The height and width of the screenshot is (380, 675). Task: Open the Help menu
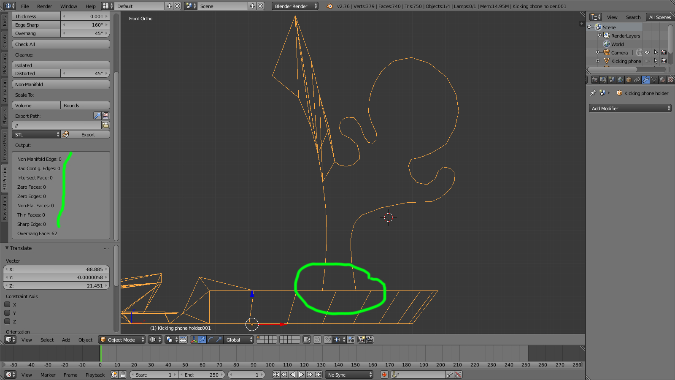point(91,6)
